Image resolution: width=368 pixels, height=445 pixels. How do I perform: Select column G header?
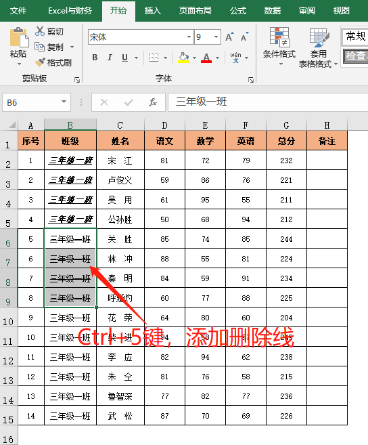(x=286, y=125)
